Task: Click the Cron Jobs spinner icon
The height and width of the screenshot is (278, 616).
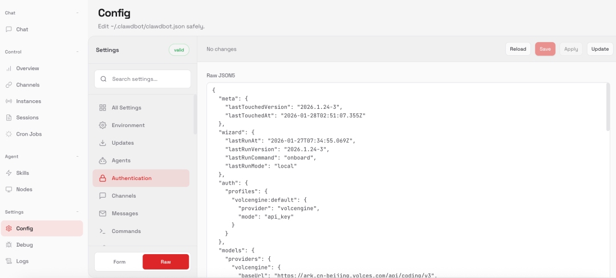Action: [9, 134]
